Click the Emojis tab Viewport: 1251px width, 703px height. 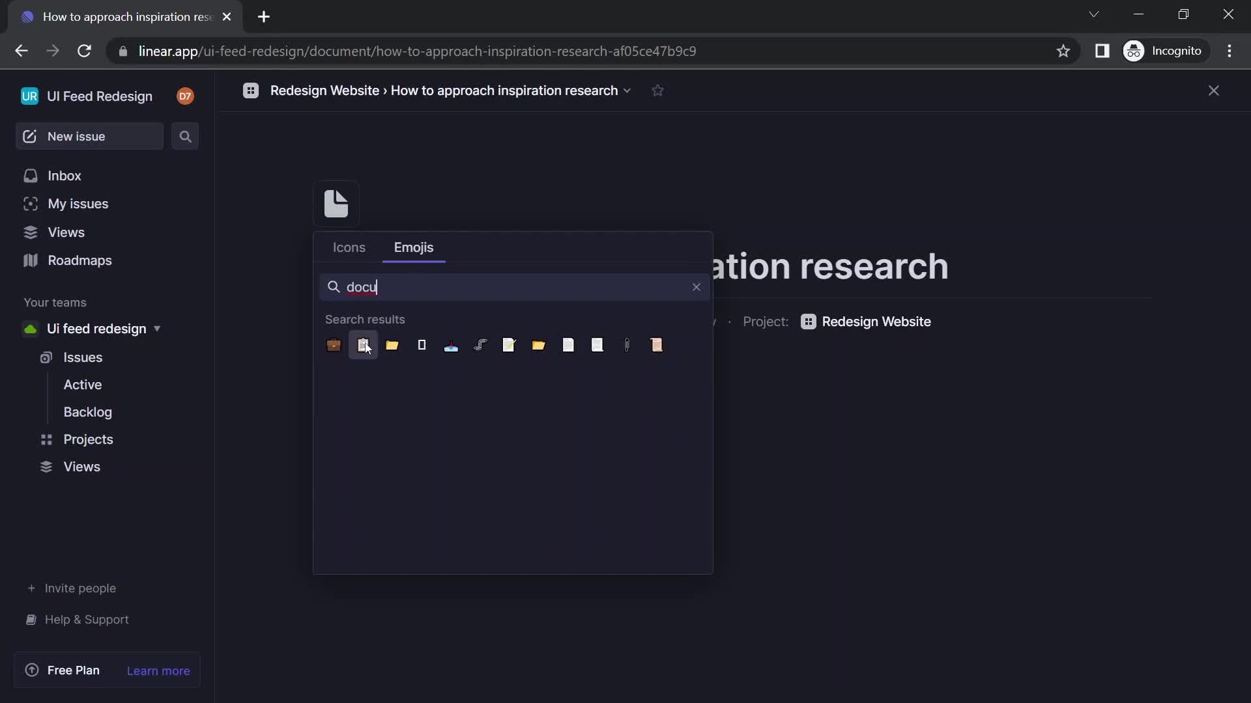click(413, 248)
